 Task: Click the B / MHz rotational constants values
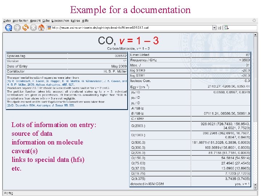pos(227,114)
